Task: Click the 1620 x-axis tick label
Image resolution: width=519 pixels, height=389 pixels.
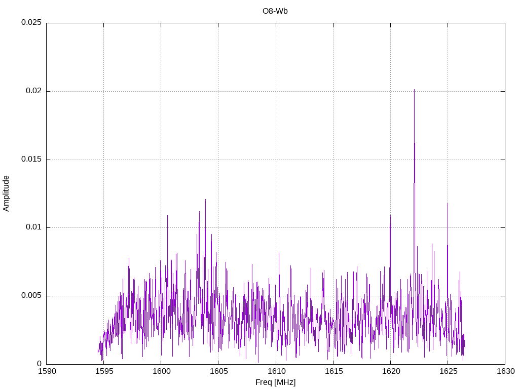Action: [x=391, y=371]
